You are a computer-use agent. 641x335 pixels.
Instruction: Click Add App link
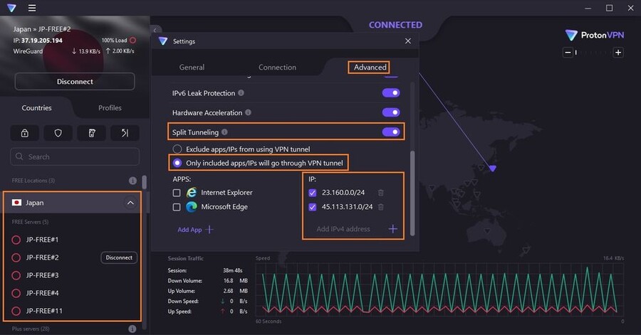pos(195,230)
